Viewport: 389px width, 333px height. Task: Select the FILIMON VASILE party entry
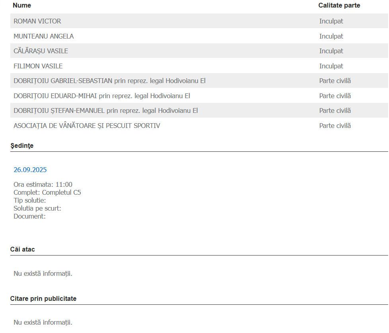coord(38,66)
